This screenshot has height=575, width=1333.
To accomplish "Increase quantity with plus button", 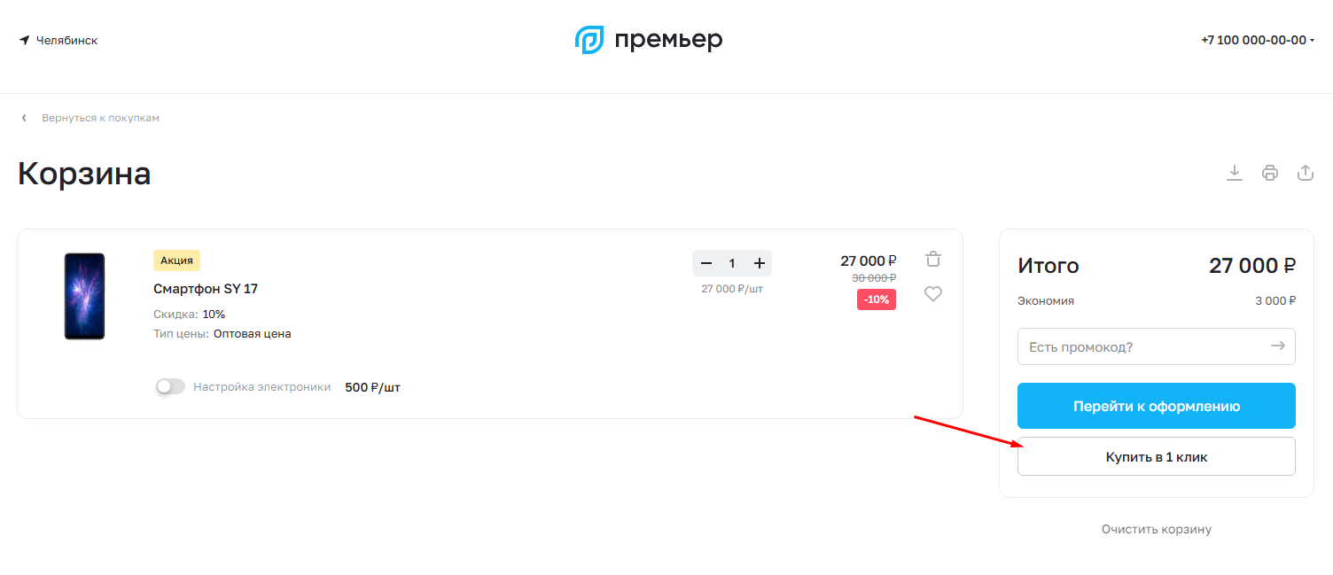I will pyautogui.click(x=759, y=263).
